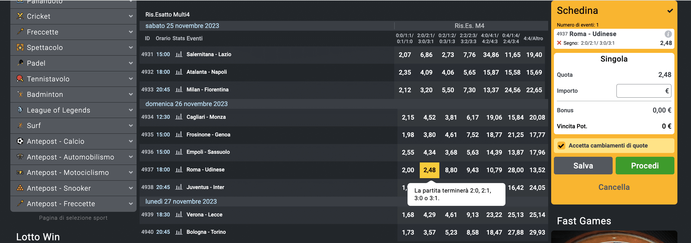Open the Surf sport menu item
691x243 pixels.
[34, 126]
